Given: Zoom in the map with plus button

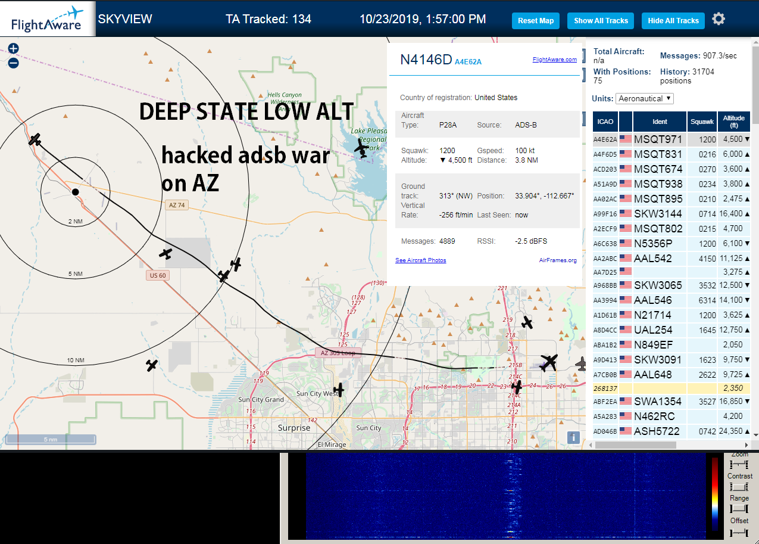Looking at the screenshot, I should tap(13, 48).
